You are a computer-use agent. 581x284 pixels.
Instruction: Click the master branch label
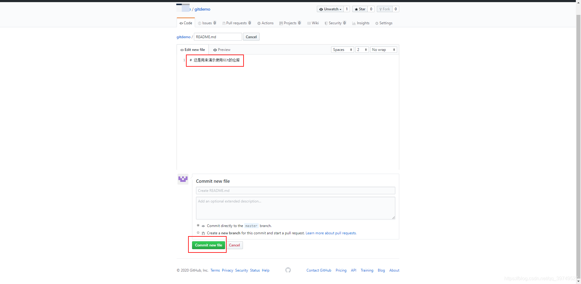pos(251,226)
